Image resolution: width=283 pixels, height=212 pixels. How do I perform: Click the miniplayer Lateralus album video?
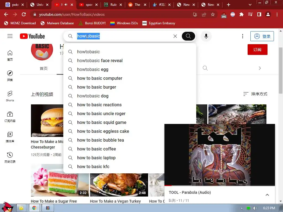(x=220, y=155)
